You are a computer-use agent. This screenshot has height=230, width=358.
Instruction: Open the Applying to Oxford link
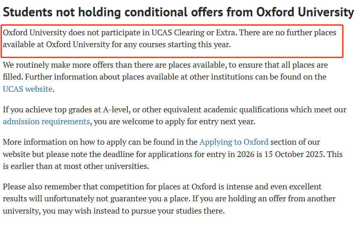pos(234,142)
